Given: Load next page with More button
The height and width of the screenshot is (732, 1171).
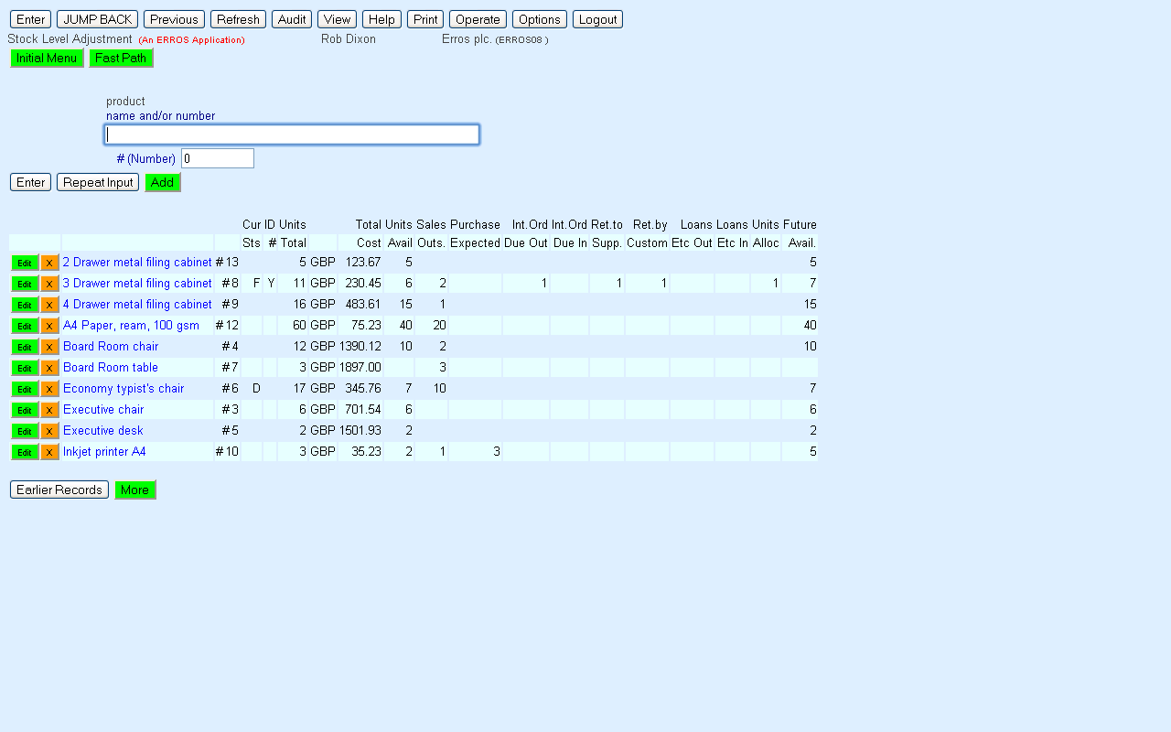Looking at the screenshot, I should pos(134,490).
